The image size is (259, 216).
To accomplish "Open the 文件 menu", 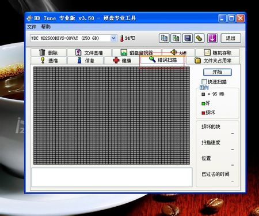I will [x=32, y=27].
